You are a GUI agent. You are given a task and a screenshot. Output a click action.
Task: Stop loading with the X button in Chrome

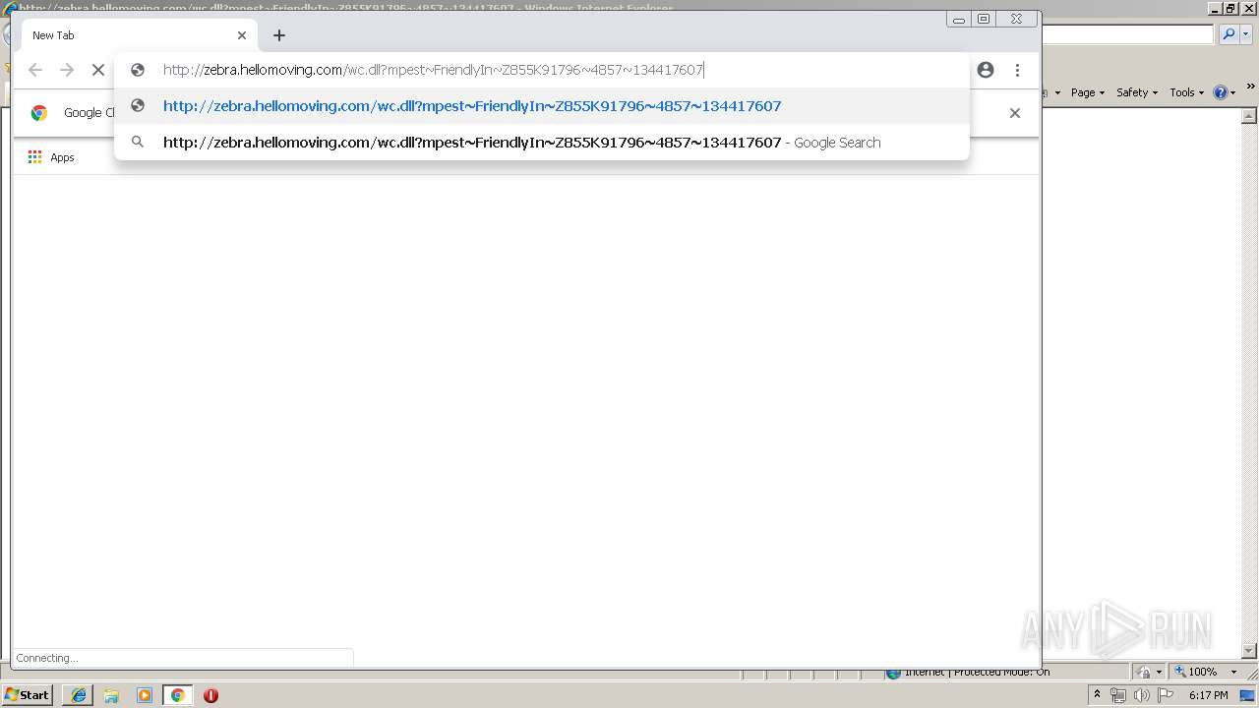pyautogui.click(x=98, y=70)
